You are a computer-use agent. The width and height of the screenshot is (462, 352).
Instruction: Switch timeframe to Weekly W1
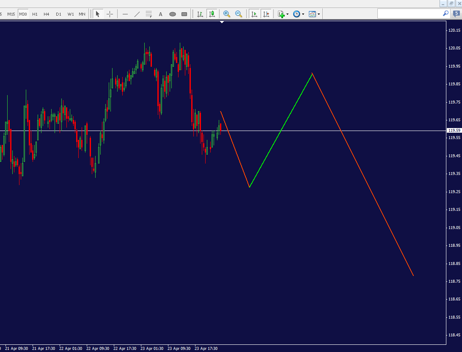(x=70, y=14)
